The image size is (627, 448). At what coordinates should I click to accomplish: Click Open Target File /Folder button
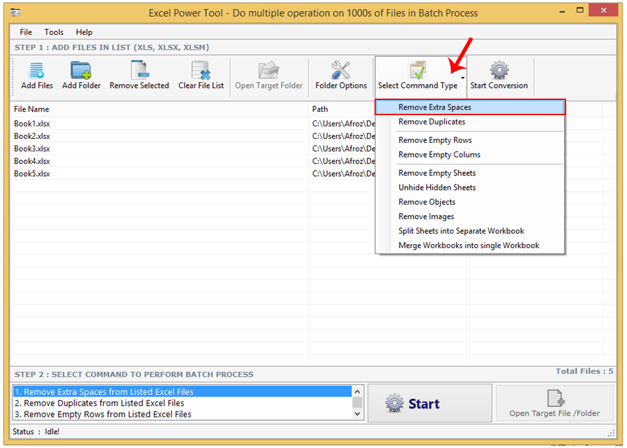[x=555, y=403]
